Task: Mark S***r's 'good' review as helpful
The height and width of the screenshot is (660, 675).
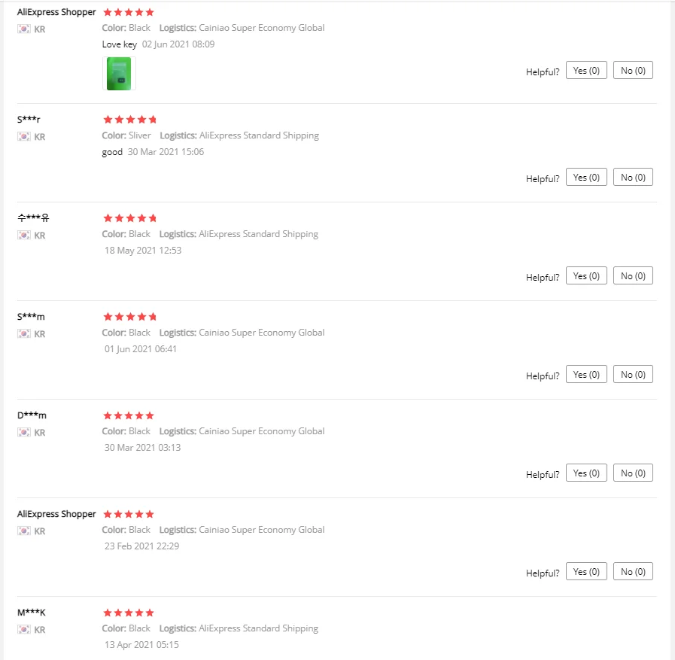Action: (x=586, y=178)
